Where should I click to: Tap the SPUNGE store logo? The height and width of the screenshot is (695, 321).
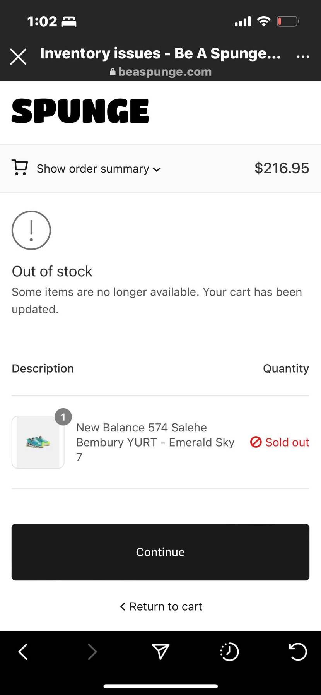(80, 111)
